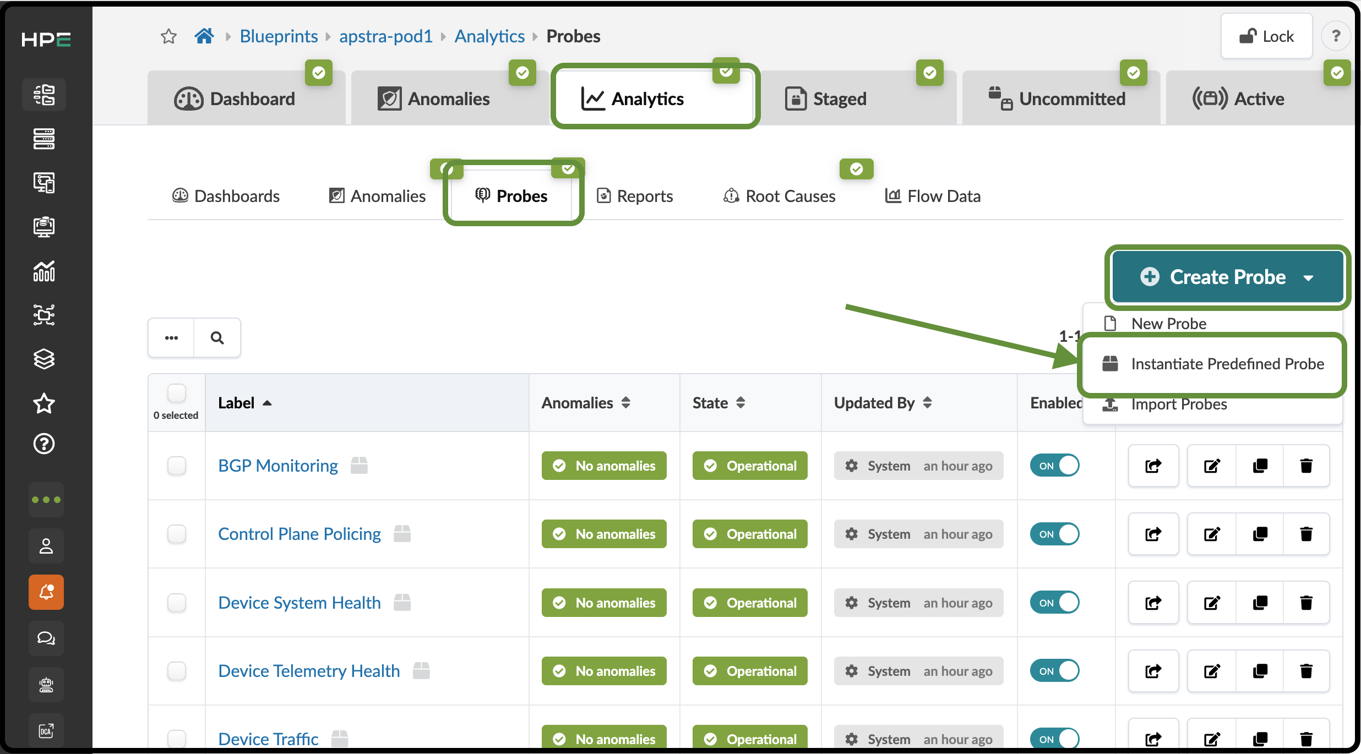Click the search magnifier button above table
Image resolution: width=1361 pixels, height=754 pixels.
[x=217, y=337]
